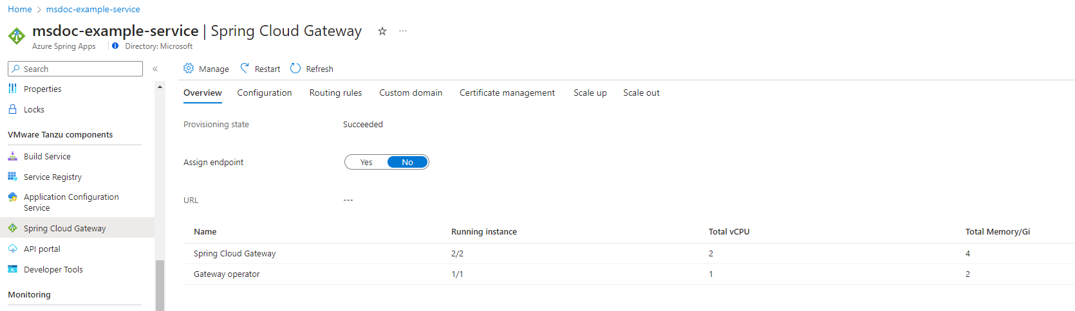This screenshot has width=1075, height=311.
Task: Collapse the sidebar with double chevron
Action: [x=155, y=69]
